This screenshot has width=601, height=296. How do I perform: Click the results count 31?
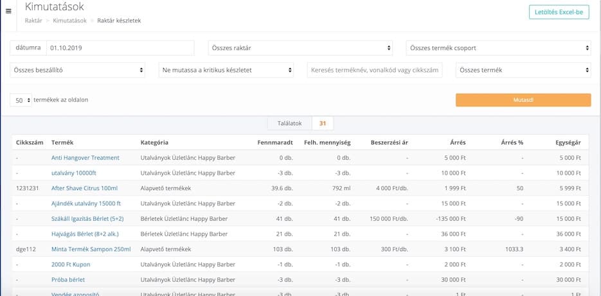pyautogui.click(x=322, y=124)
